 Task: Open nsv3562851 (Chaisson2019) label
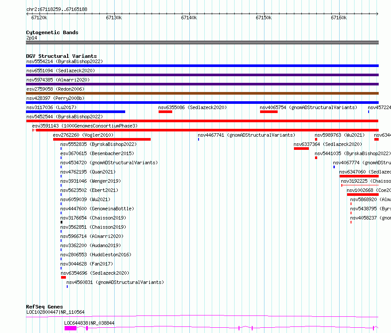pos(93,227)
